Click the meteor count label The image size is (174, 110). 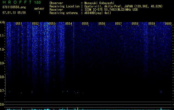pos(39,9)
